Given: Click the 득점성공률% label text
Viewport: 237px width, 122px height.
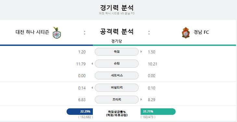Looking at the screenshot, I should [x=117, y=112].
